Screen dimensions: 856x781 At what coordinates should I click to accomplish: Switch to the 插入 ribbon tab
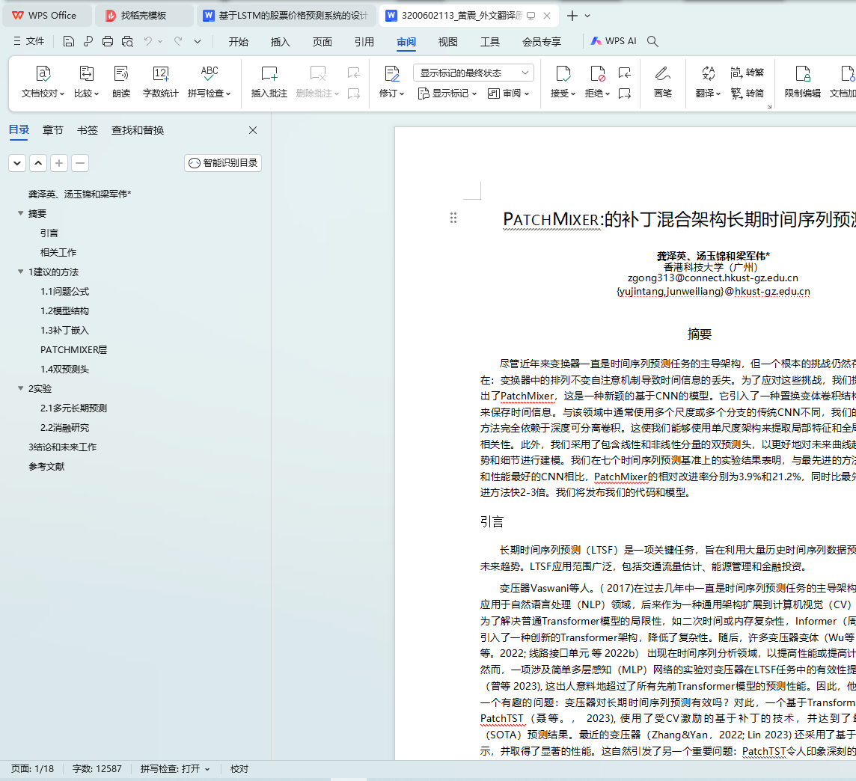(x=280, y=41)
